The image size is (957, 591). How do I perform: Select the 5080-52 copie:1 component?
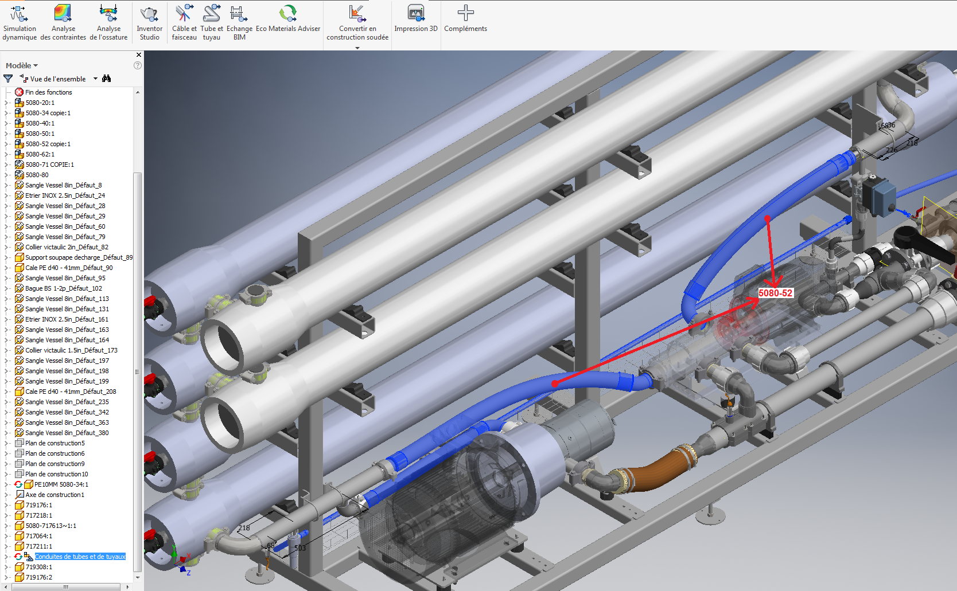coord(48,144)
